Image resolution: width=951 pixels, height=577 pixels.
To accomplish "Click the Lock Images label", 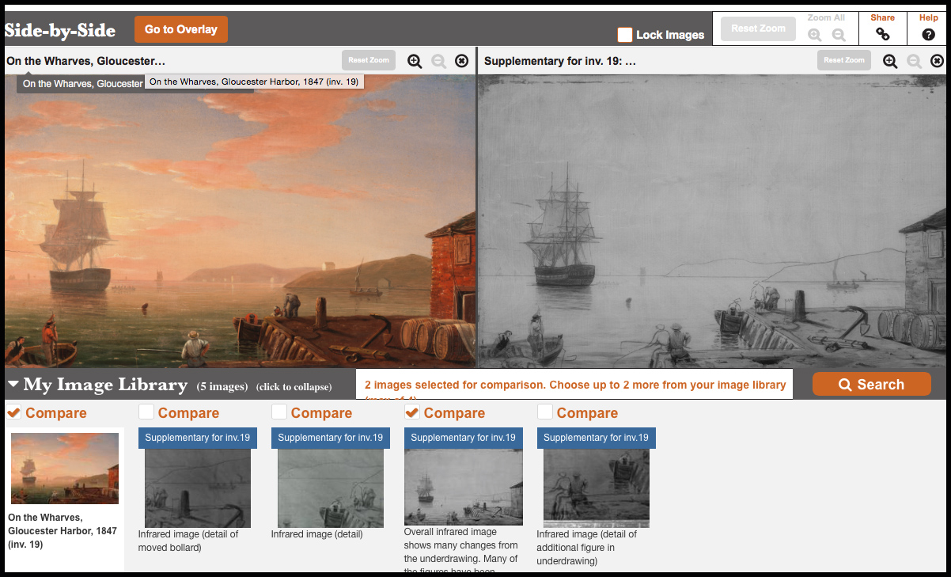I will pos(670,35).
